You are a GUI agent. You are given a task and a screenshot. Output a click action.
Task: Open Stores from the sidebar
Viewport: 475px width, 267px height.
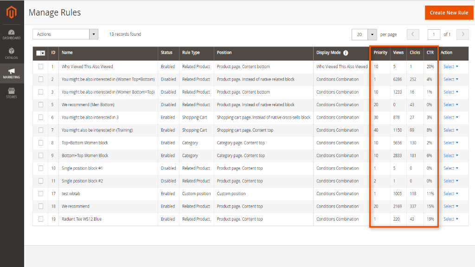[x=12, y=92]
